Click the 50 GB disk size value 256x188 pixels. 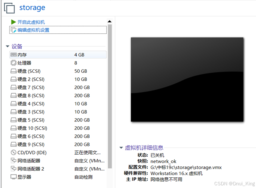(x=81, y=71)
